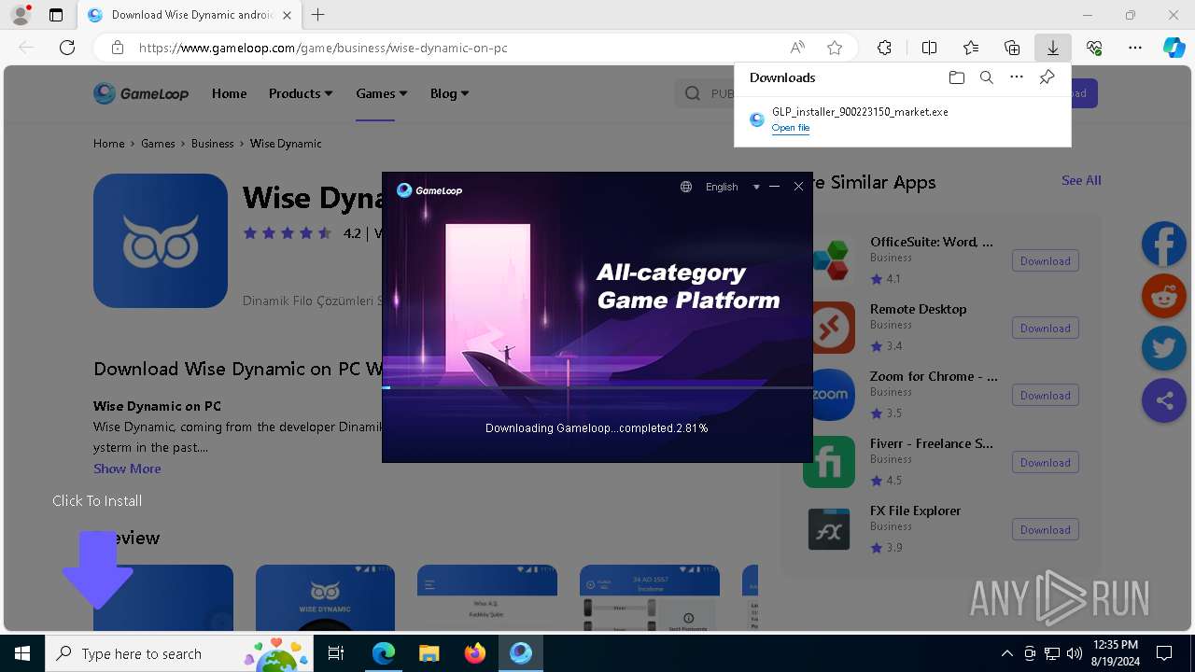Toggle split screen icon in browser
This screenshot has width=1195, height=672.
click(x=929, y=48)
